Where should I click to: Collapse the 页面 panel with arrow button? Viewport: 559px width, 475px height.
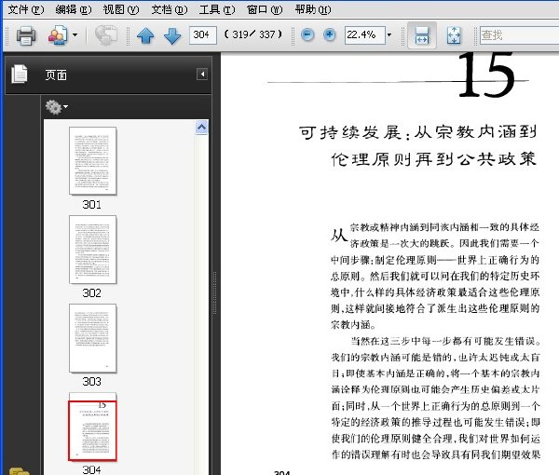pos(202,75)
